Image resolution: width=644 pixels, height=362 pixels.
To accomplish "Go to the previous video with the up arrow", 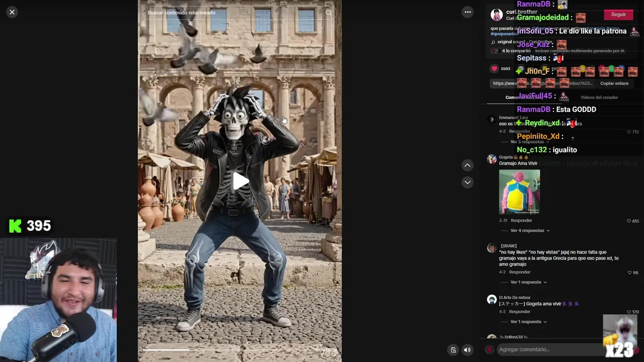I will point(467,165).
